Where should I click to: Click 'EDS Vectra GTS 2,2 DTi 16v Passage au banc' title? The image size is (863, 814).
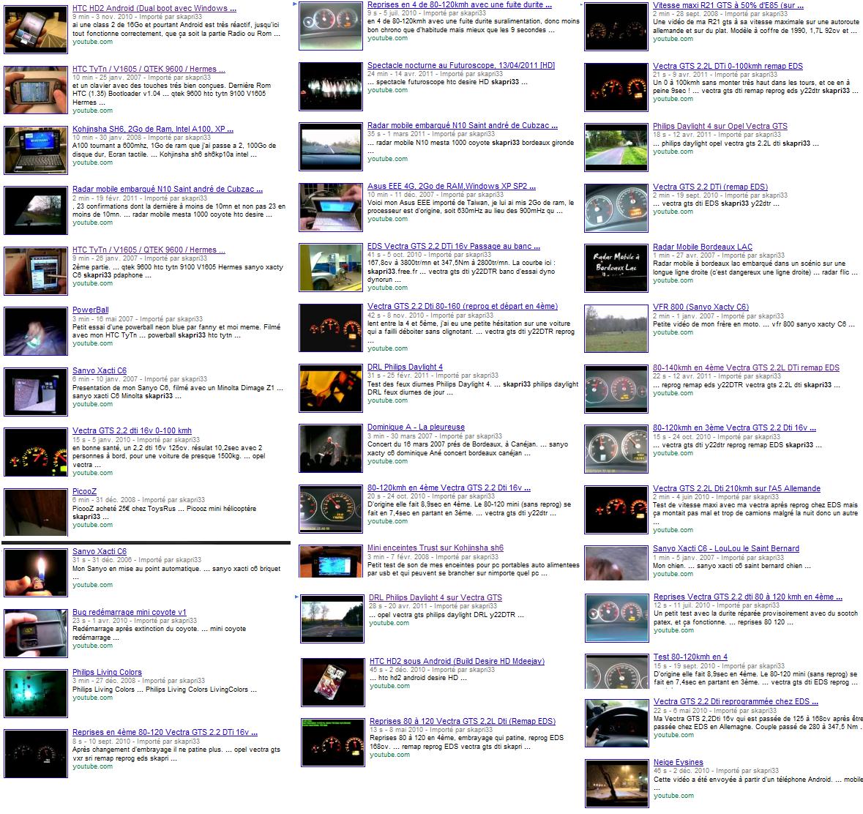pyautogui.click(x=454, y=246)
